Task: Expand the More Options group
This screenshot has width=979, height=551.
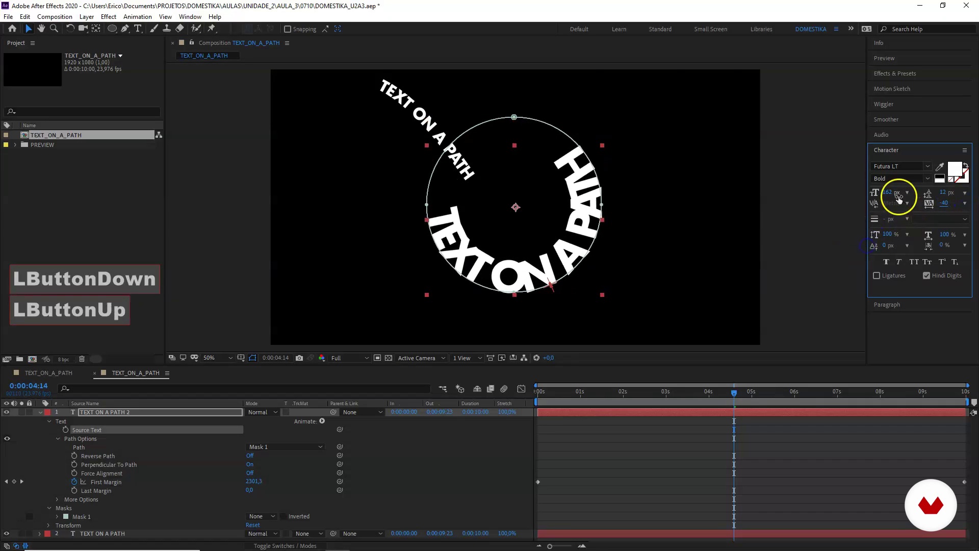Action: click(x=57, y=499)
